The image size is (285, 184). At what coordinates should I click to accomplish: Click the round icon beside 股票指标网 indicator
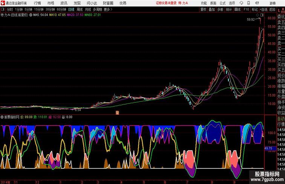pos(2,117)
